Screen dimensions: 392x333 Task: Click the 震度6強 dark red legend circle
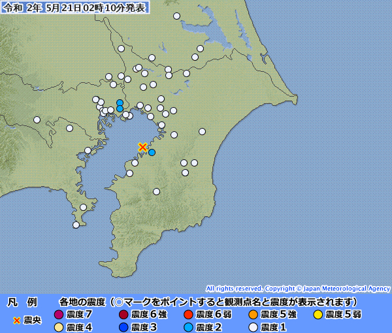(123, 315)
